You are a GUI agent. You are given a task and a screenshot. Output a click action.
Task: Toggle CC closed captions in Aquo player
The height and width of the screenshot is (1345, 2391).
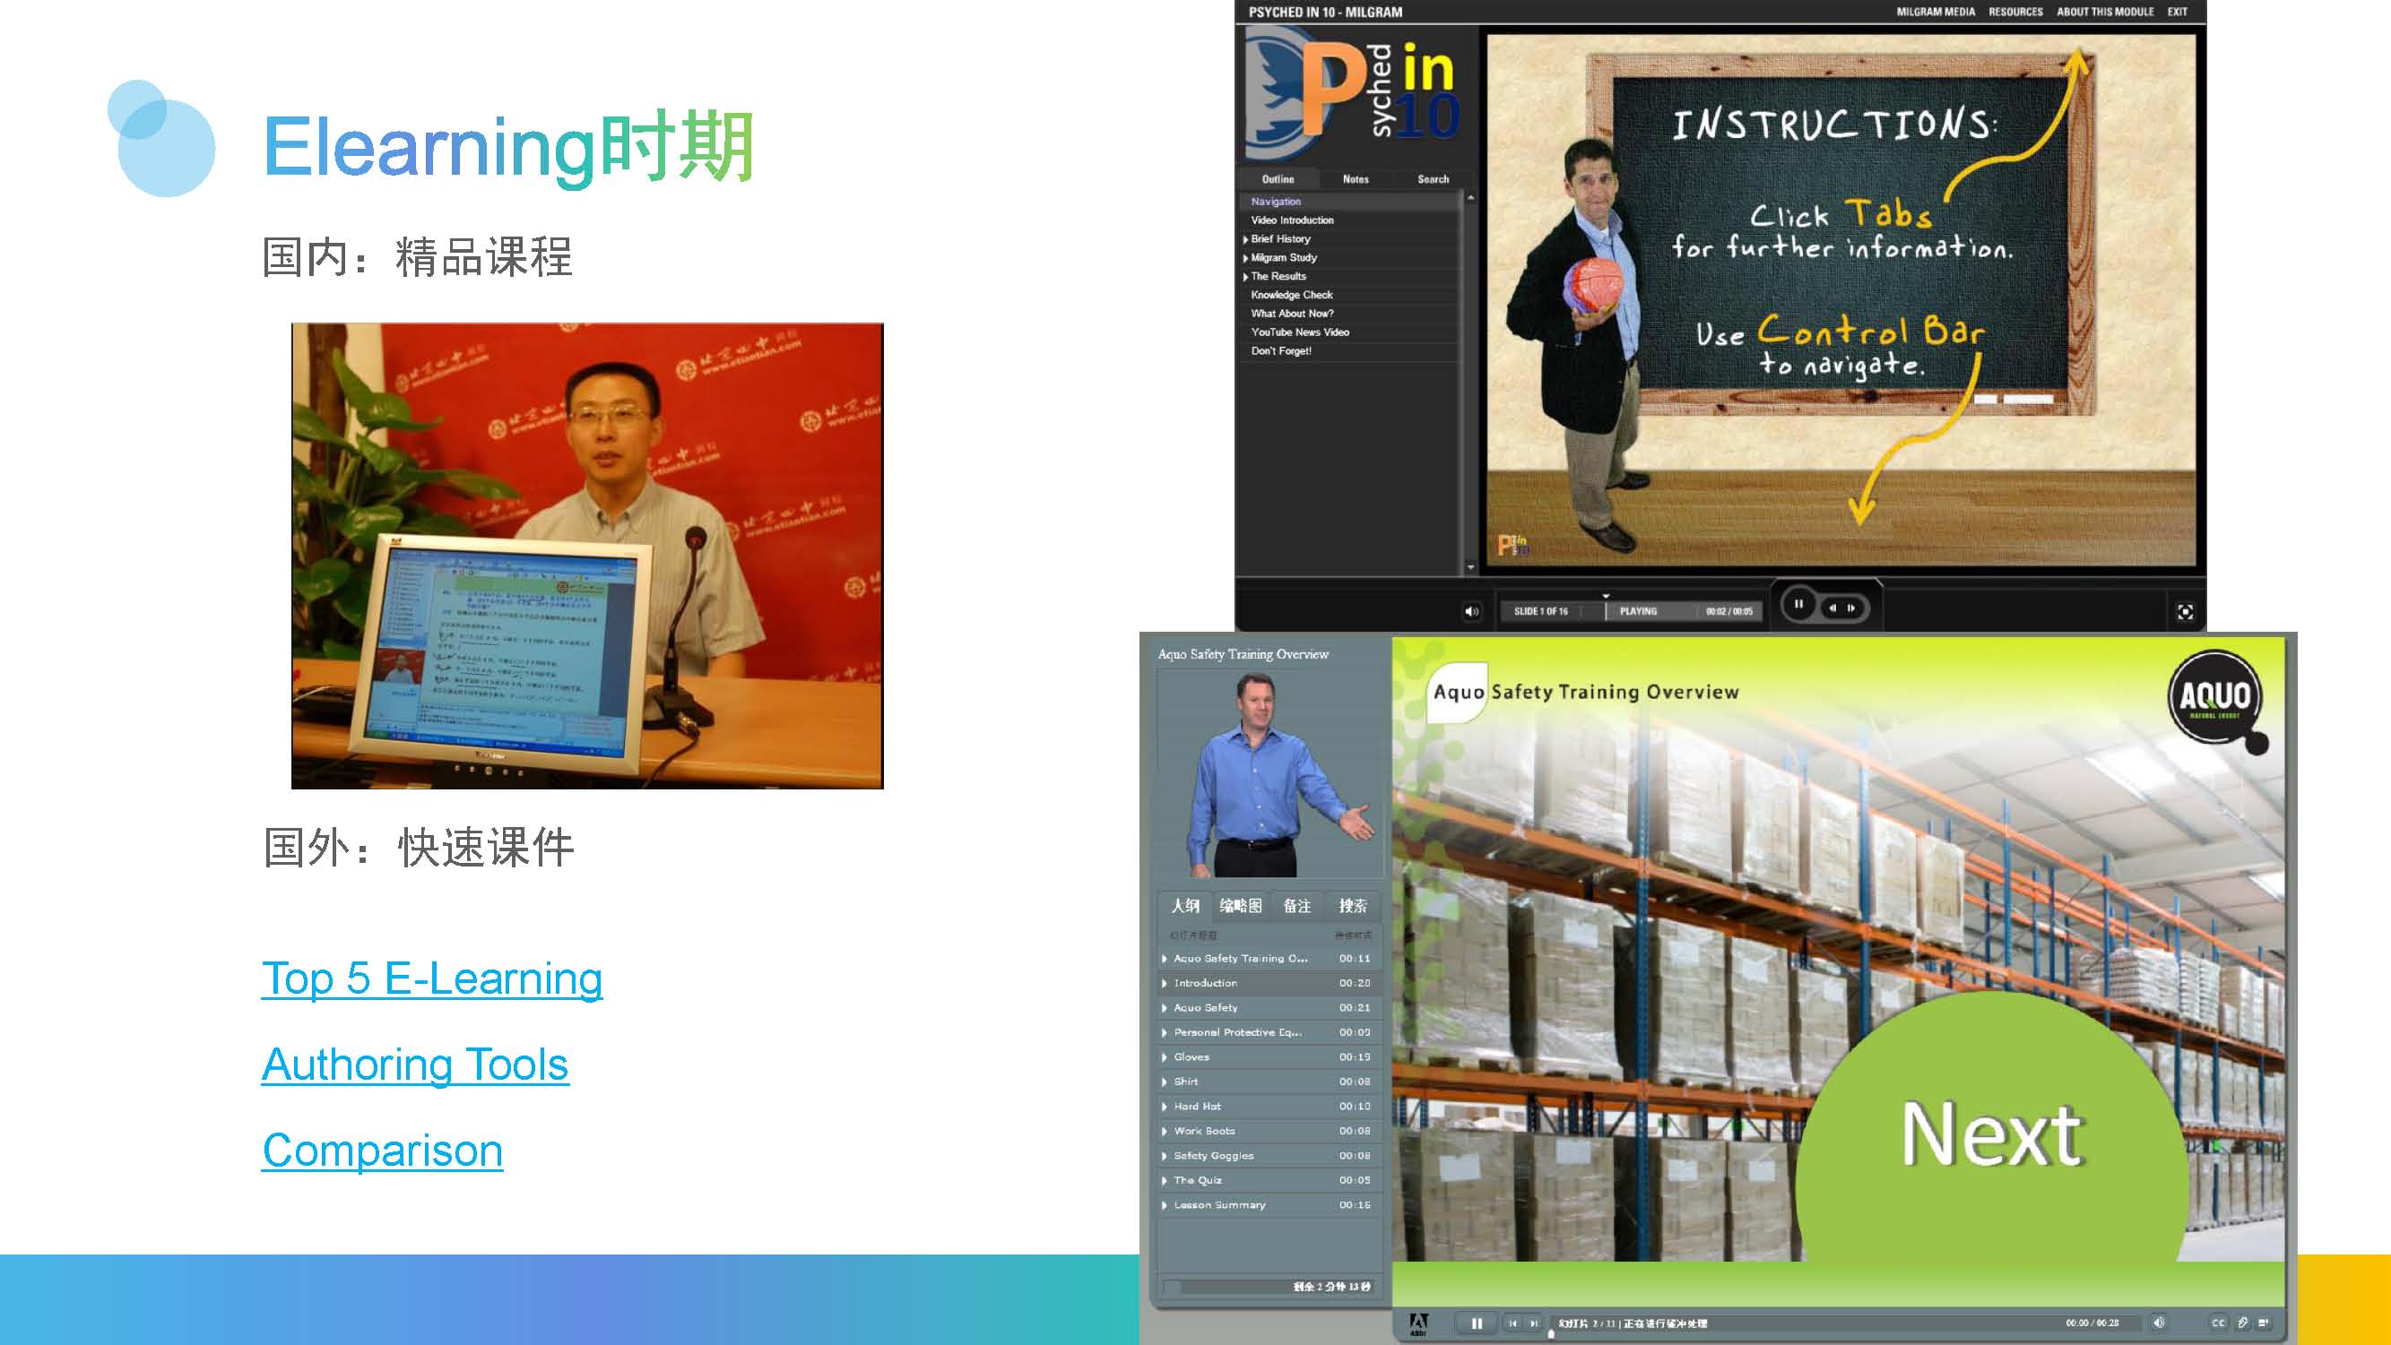click(x=2217, y=1323)
